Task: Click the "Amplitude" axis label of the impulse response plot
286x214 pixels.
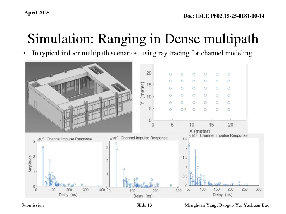Action: [30, 164]
